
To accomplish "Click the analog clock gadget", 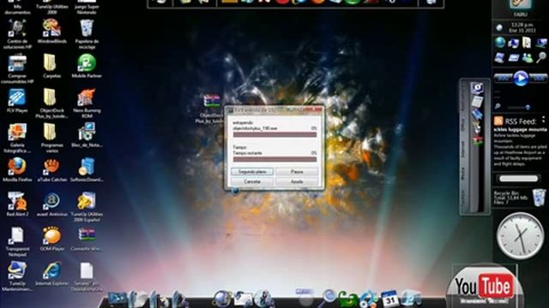I will (520, 236).
